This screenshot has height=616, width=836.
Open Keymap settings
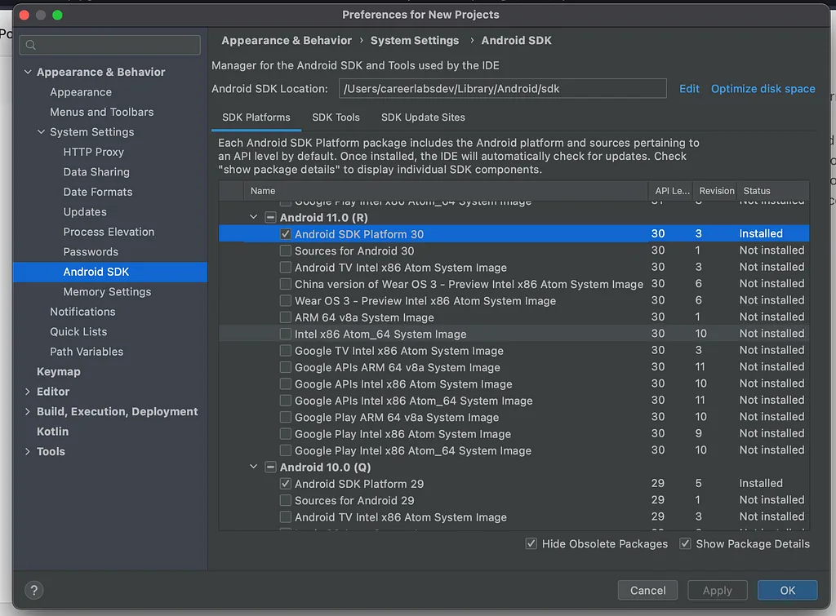coord(59,372)
